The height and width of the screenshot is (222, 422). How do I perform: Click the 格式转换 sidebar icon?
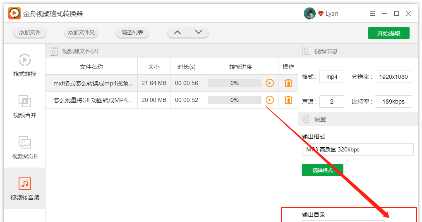pos(25,60)
